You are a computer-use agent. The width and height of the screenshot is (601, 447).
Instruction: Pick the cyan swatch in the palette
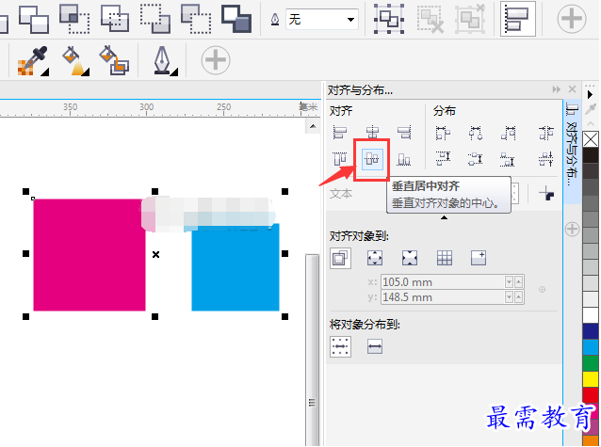click(x=591, y=347)
